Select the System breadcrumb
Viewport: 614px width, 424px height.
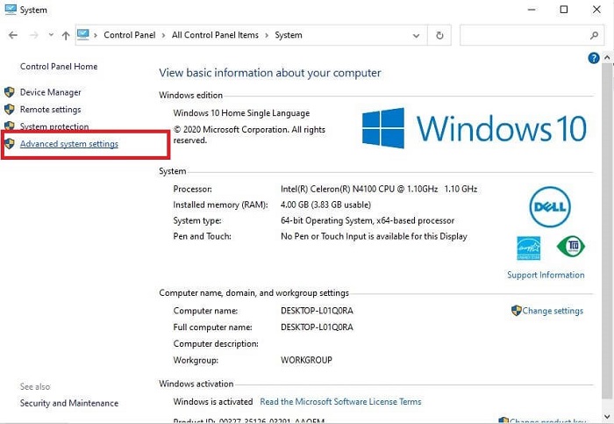(x=289, y=35)
